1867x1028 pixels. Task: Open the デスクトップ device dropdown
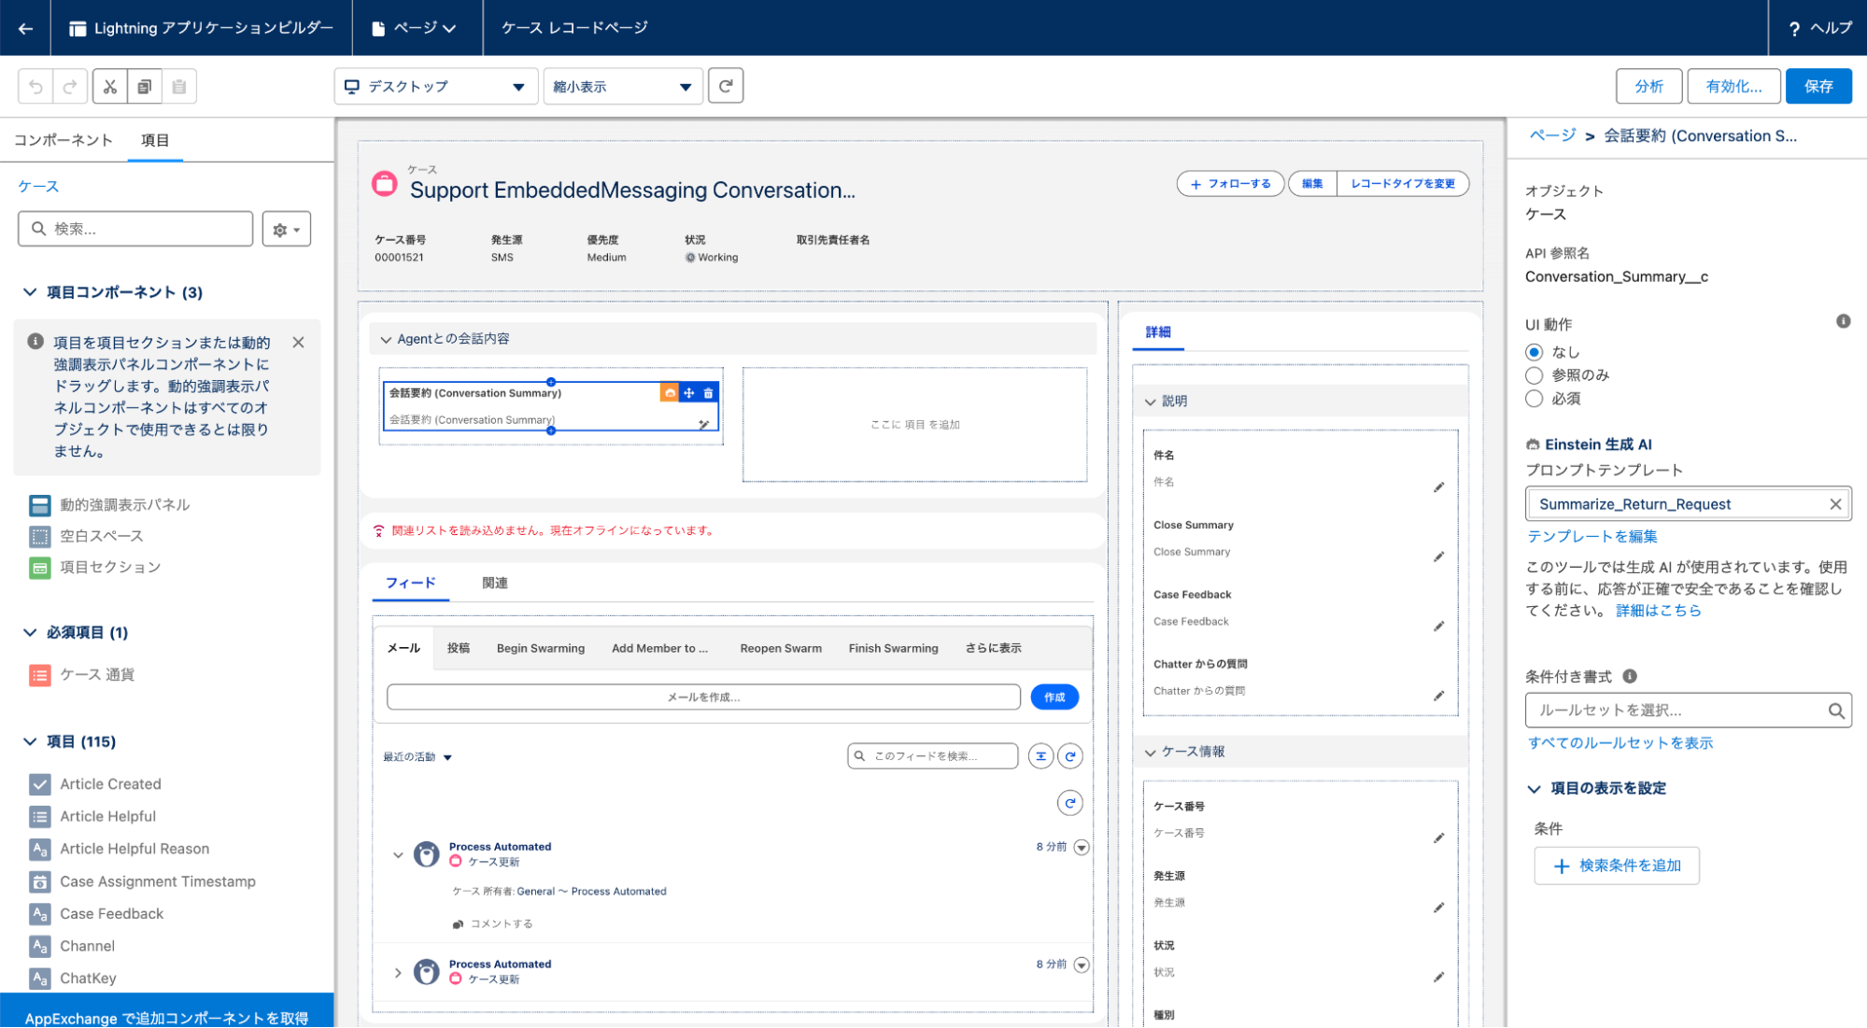436,86
